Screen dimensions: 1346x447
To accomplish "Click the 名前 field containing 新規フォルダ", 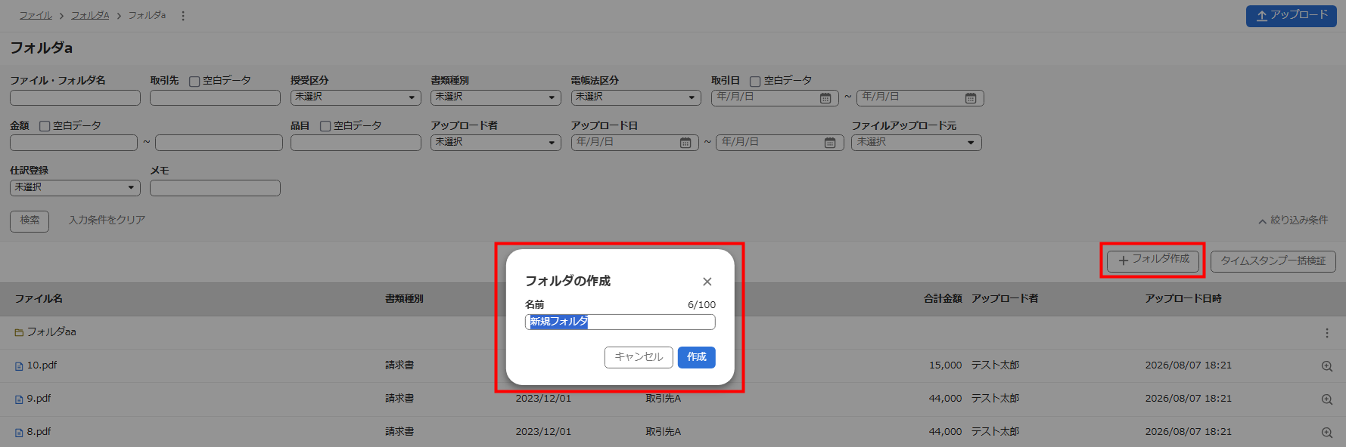I will [x=620, y=322].
